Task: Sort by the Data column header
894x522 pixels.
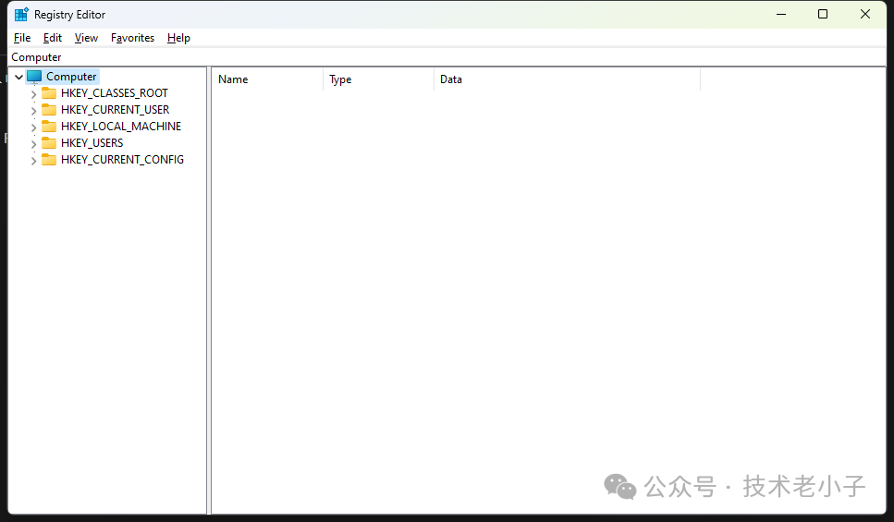Action: pyautogui.click(x=568, y=79)
